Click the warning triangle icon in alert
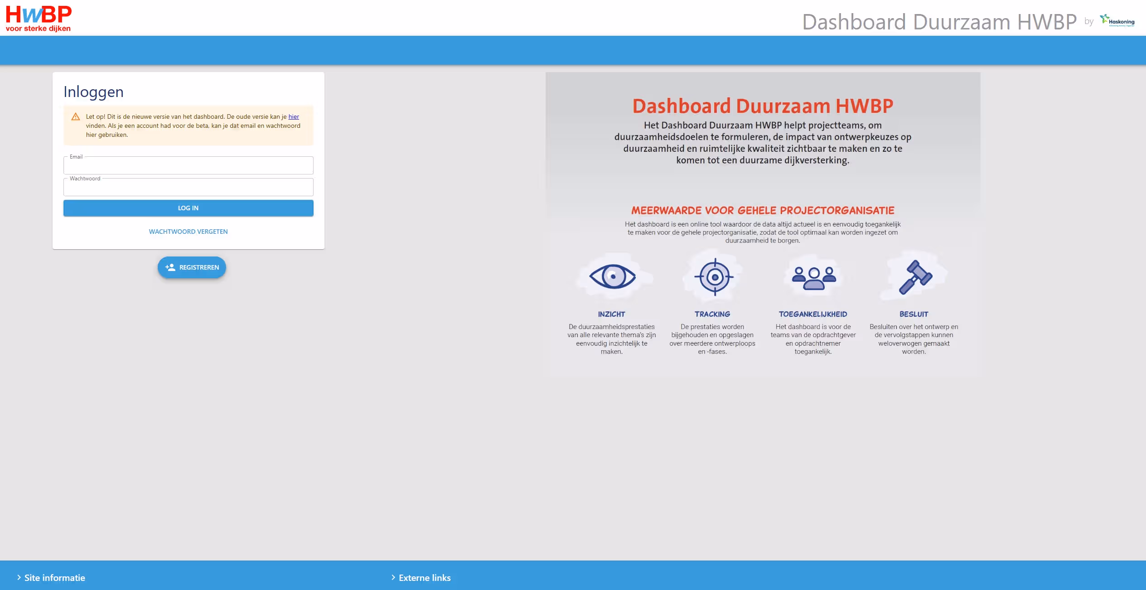 76,117
